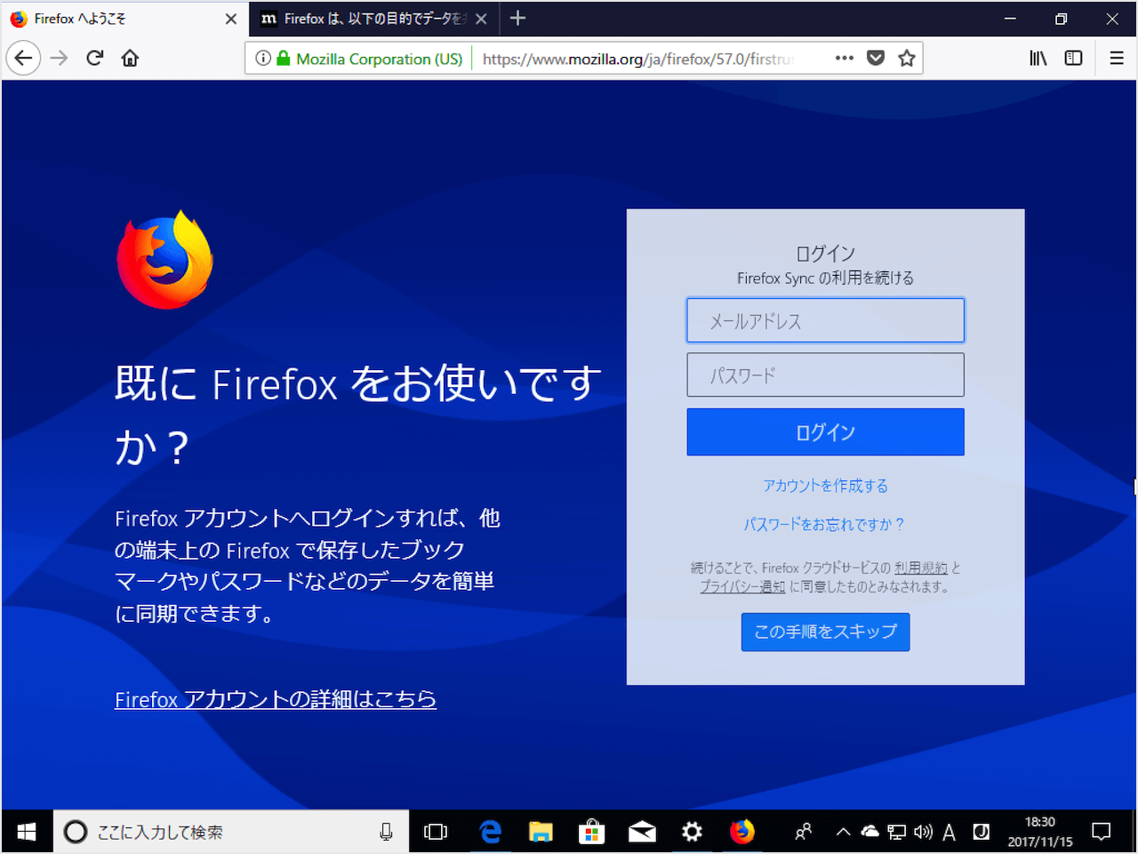Click the この手順をスキップ button
The width and height of the screenshot is (1138, 854).
point(825,632)
